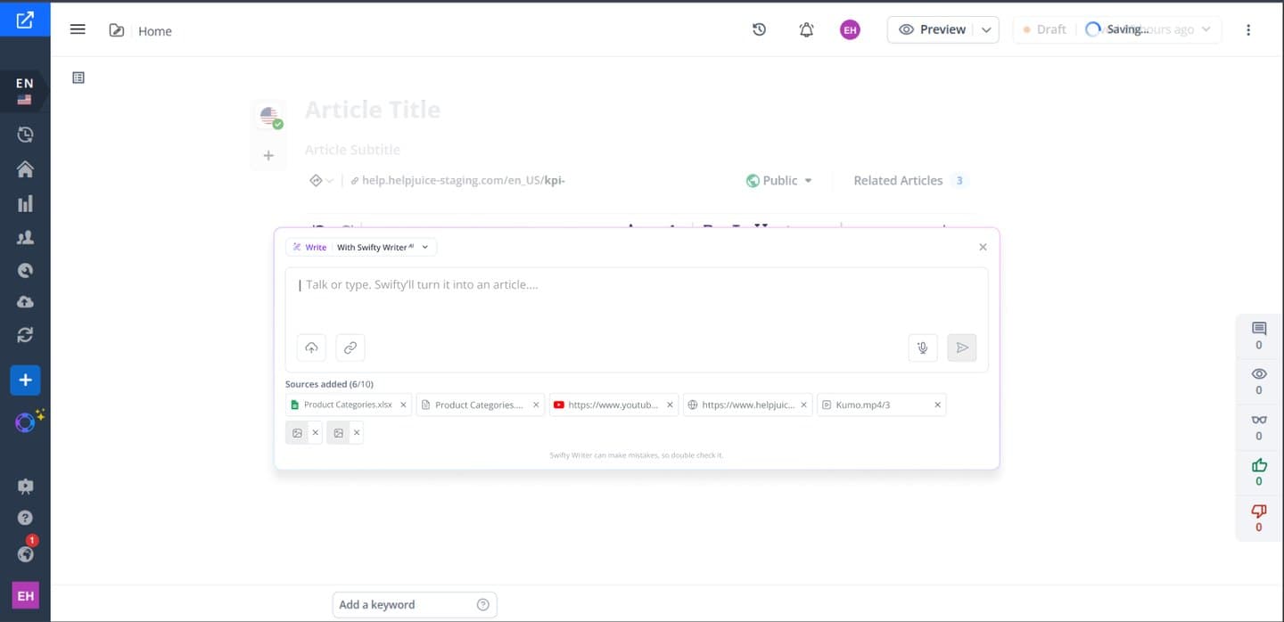Viewport: 1284px width, 622px height.
Task: Start voice input with the microphone button
Action: coord(923,348)
